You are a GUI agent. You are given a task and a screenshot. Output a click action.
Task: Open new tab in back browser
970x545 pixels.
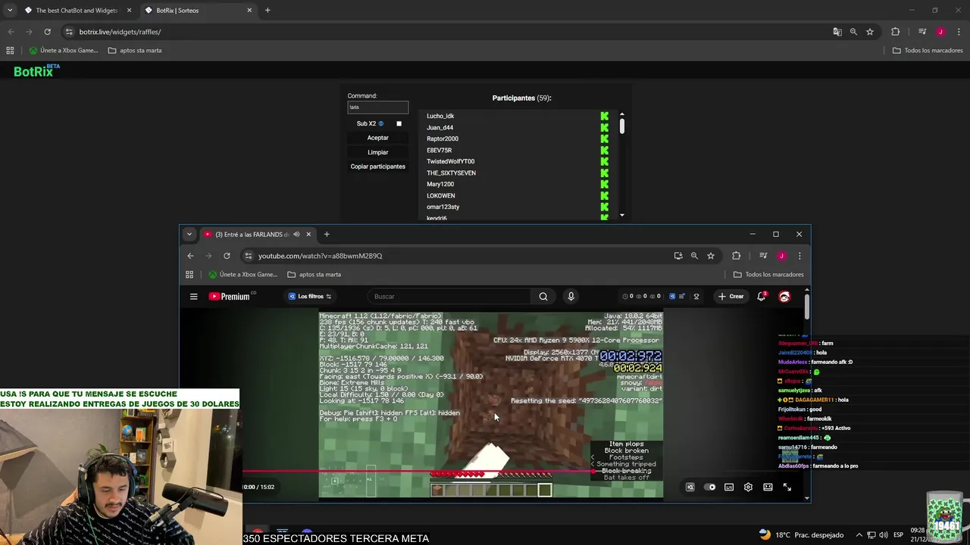(x=268, y=10)
